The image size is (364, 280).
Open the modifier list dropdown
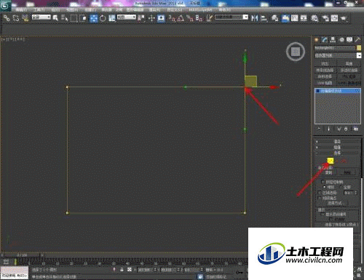tap(338, 55)
